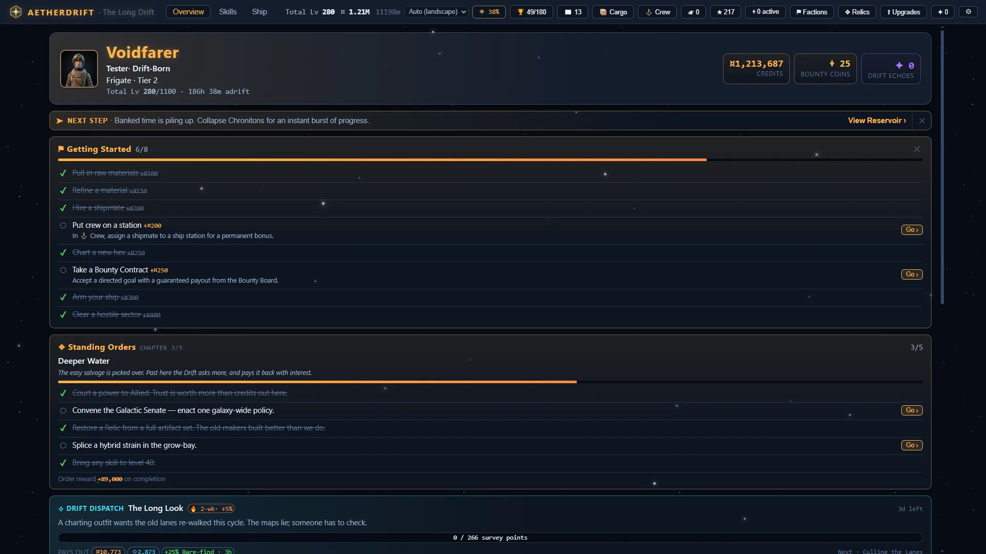The height and width of the screenshot is (554, 986).
Task: Click checkmark for Chart a new hex
Action: [63, 253]
